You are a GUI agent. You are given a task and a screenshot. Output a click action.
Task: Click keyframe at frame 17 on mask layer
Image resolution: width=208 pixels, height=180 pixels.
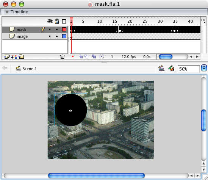[x=120, y=31]
